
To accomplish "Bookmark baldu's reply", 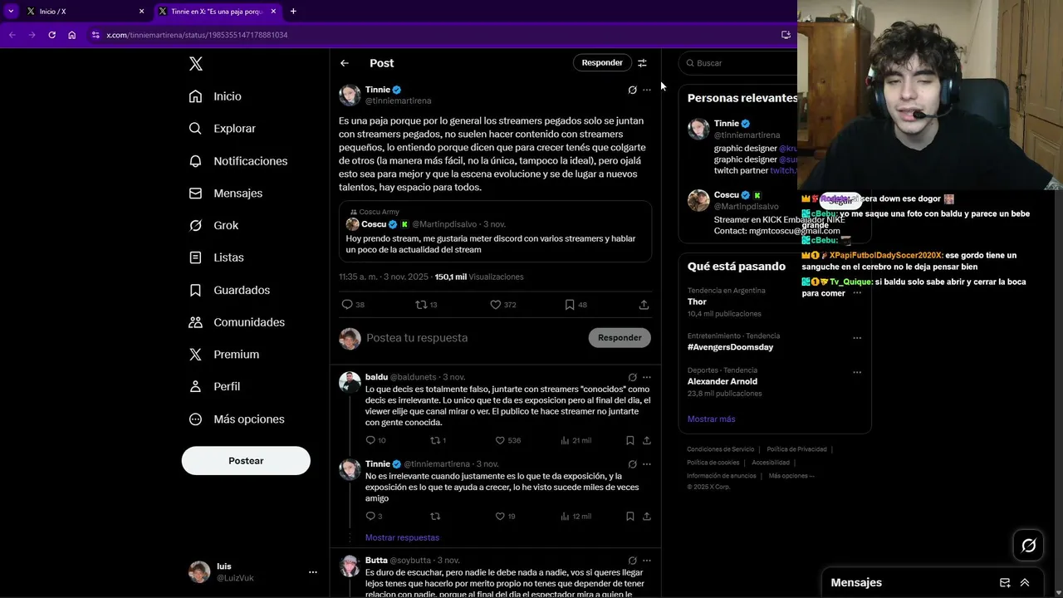I will click(630, 440).
